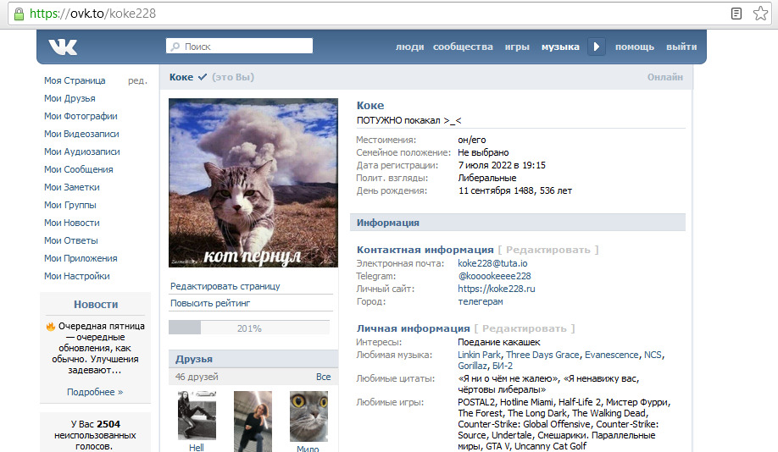Image resolution: width=778 pixels, height=452 pixels.
Task: Open Мои Видеозаписи in sidebar
Action: pyautogui.click(x=81, y=134)
